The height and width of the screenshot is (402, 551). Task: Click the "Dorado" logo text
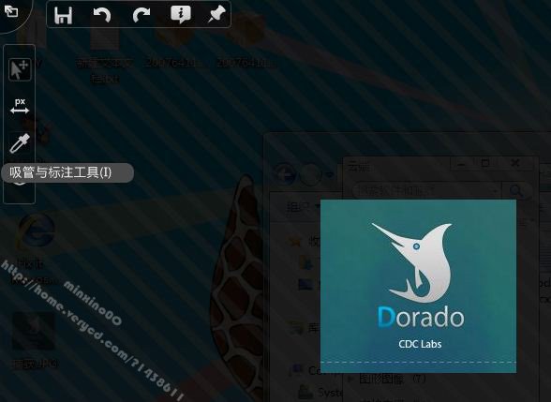click(421, 317)
